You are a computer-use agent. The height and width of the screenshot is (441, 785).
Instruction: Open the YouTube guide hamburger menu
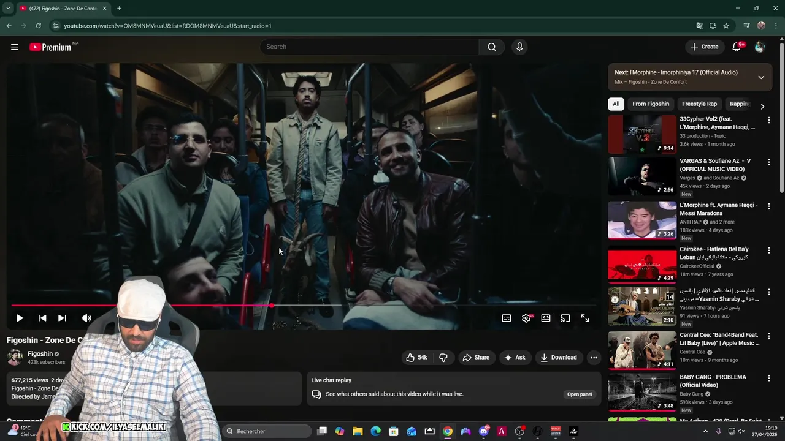(15, 47)
